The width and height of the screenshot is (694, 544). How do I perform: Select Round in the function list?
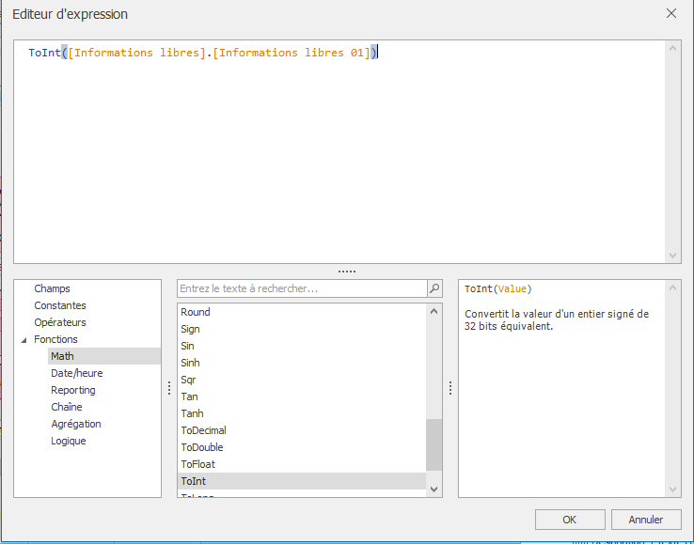(196, 312)
